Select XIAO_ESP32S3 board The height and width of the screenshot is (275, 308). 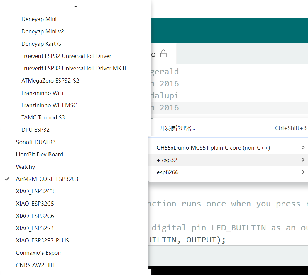pos(35,228)
